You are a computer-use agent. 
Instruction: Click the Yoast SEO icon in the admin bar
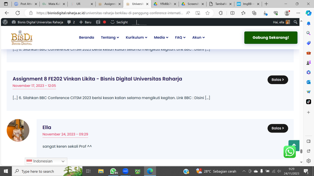98,22
